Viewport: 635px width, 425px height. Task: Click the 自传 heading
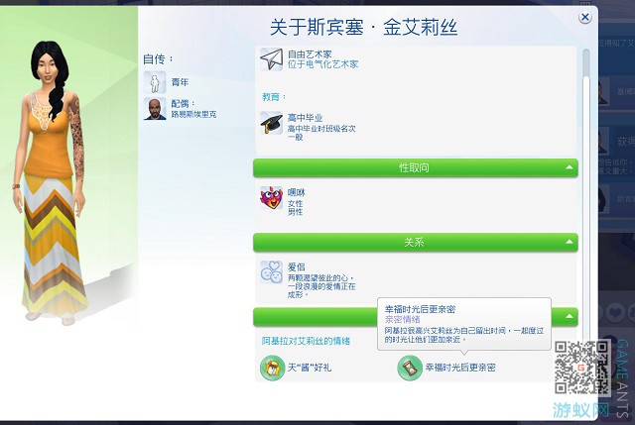pos(158,59)
